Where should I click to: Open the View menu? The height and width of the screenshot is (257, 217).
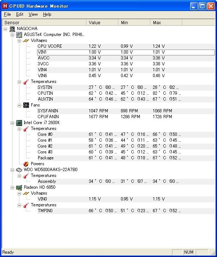(x=33, y=14)
